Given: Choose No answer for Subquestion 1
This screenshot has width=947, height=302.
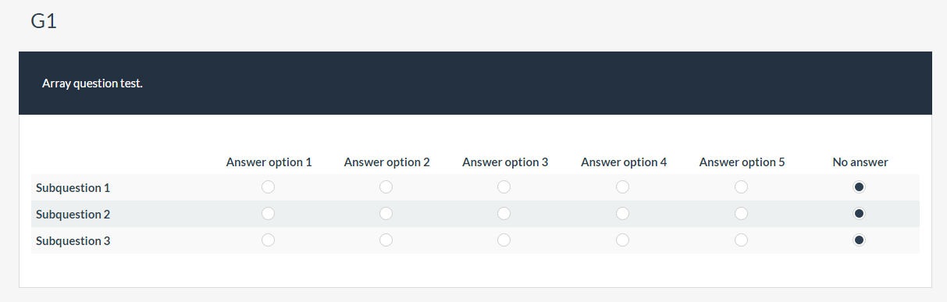Looking at the screenshot, I should 860,187.
